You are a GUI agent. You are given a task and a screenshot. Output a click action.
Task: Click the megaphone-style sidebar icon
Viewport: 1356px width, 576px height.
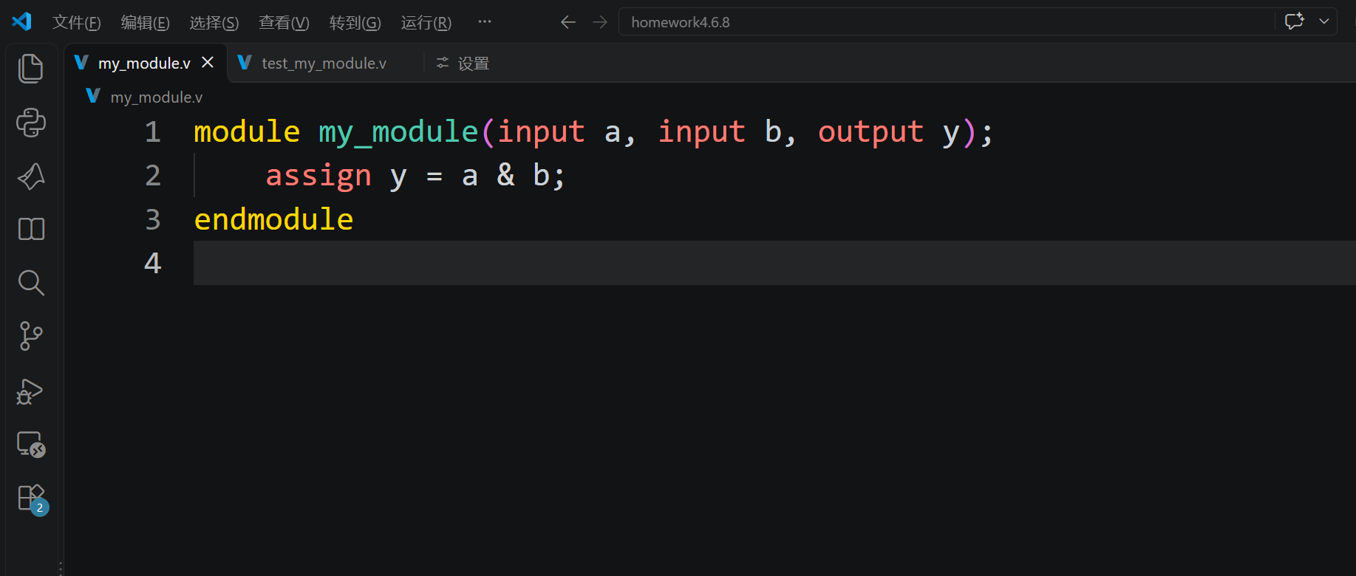(x=31, y=176)
